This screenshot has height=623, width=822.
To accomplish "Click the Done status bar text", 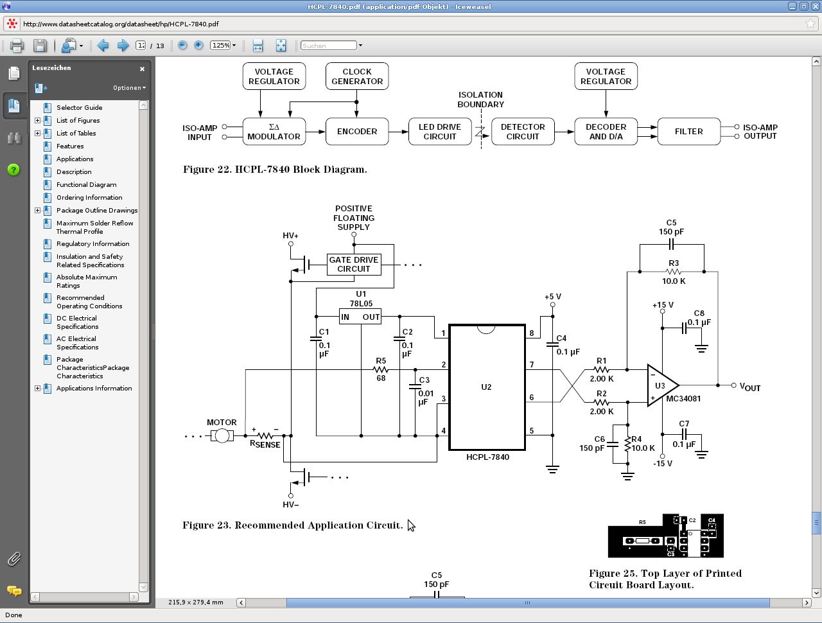I will click(13, 615).
